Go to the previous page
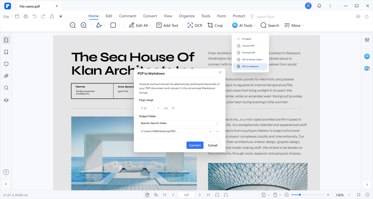This screenshot has width=373, height=199. 173,195
